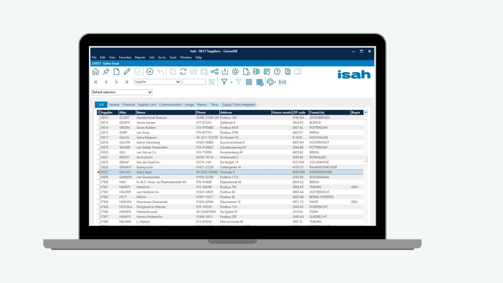Create a new record with blank page icon
503x283 pixels.
tap(116, 72)
